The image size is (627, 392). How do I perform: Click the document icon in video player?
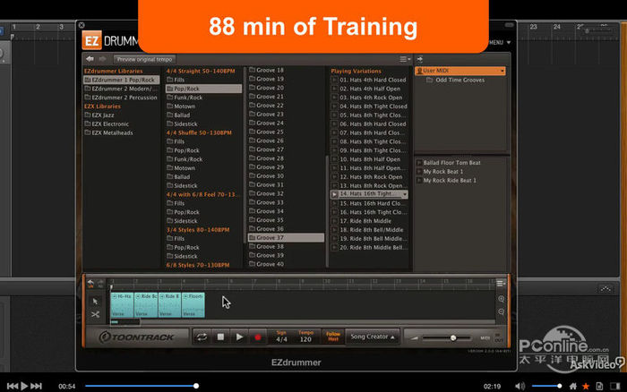[599, 386]
